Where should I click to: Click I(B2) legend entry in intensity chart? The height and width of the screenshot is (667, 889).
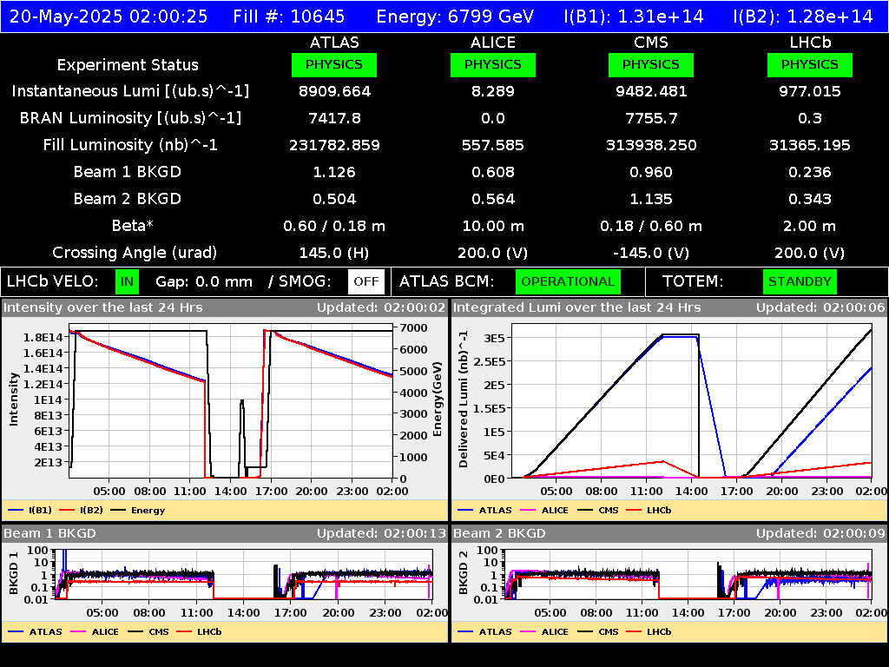81,511
